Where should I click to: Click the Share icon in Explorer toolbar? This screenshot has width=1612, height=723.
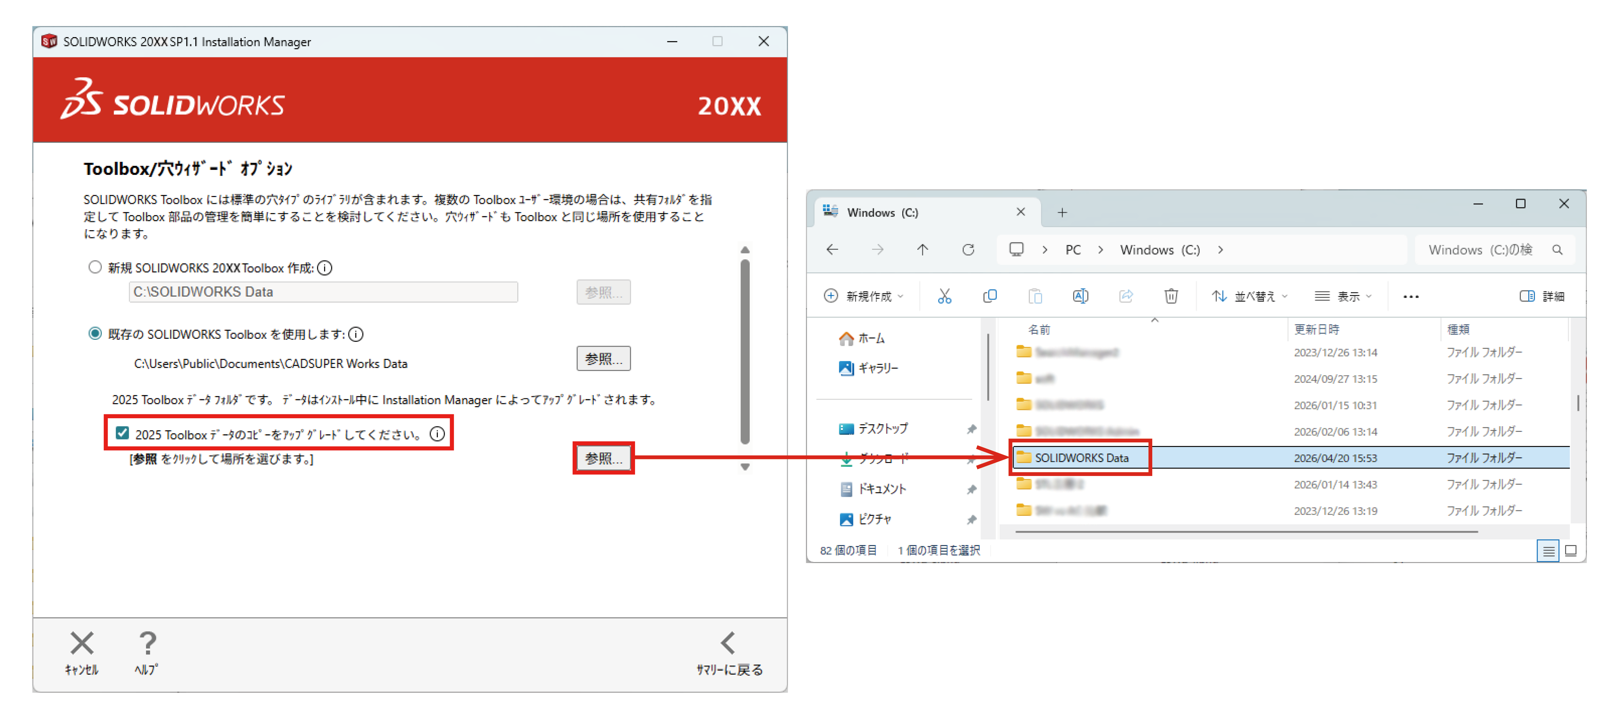click(x=1126, y=296)
